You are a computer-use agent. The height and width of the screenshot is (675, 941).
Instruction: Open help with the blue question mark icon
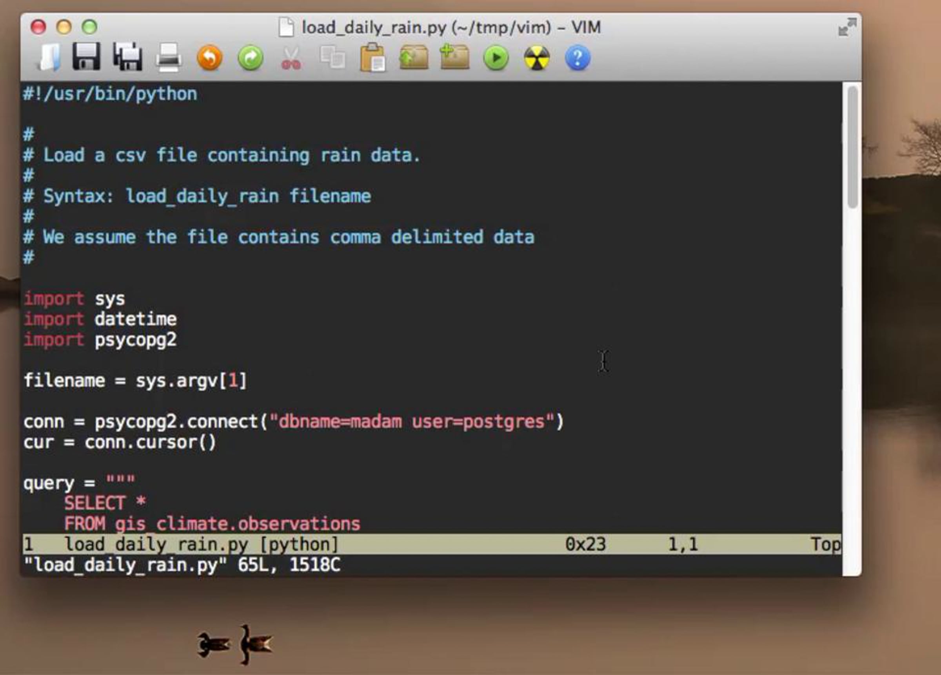[x=578, y=58]
